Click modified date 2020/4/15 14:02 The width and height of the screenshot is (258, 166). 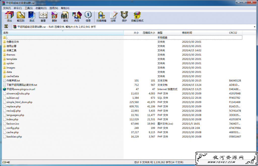click(x=192, y=50)
